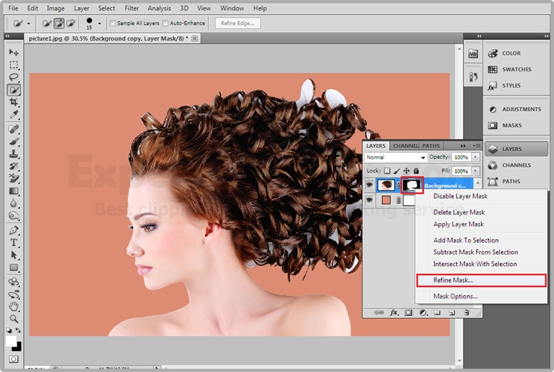The height and width of the screenshot is (372, 554).
Task: Select the Crop tool
Action: point(13,102)
